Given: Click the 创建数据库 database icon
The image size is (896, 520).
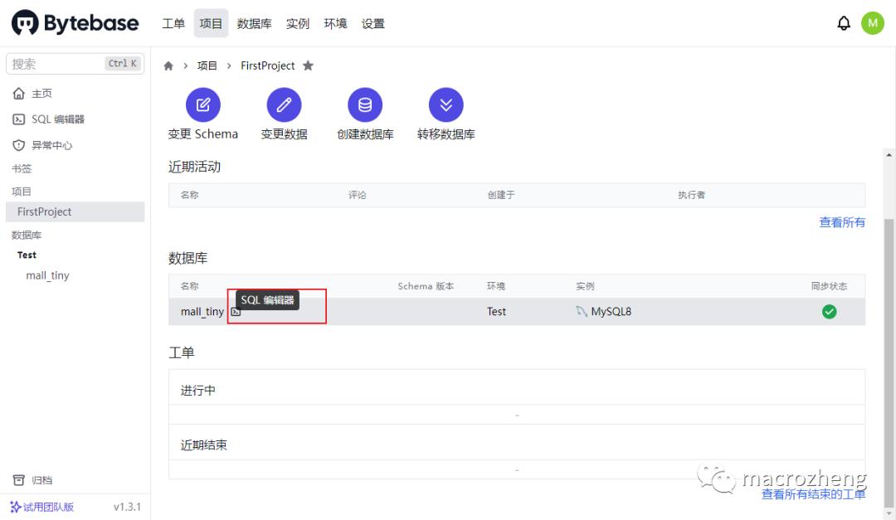Looking at the screenshot, I should point(365,104).
